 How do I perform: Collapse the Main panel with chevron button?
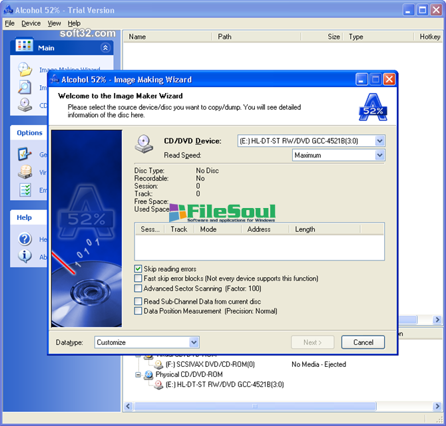pos(105,48)
